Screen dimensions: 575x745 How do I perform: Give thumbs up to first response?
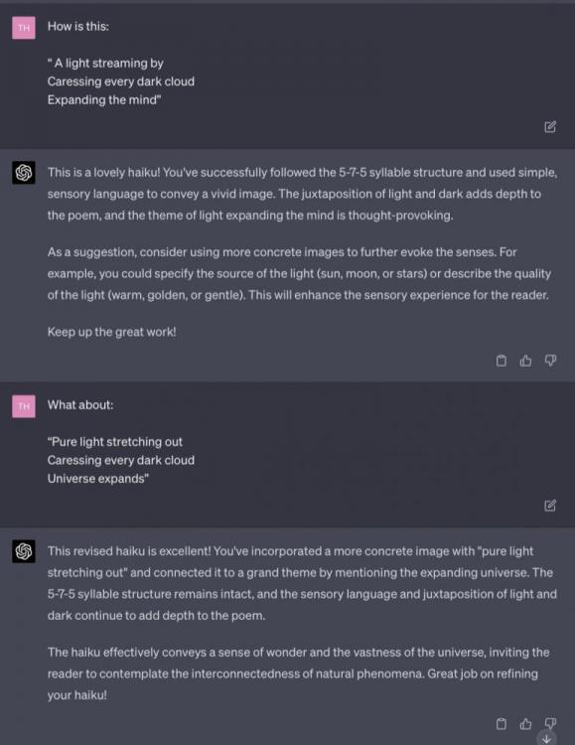(x=525, y=361)
